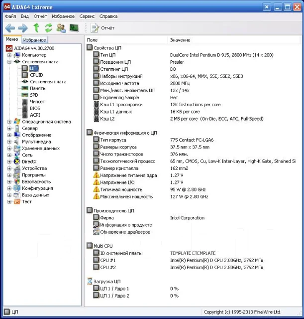
Task: Expand the Безопасность tree node
Action: [9, 181]
